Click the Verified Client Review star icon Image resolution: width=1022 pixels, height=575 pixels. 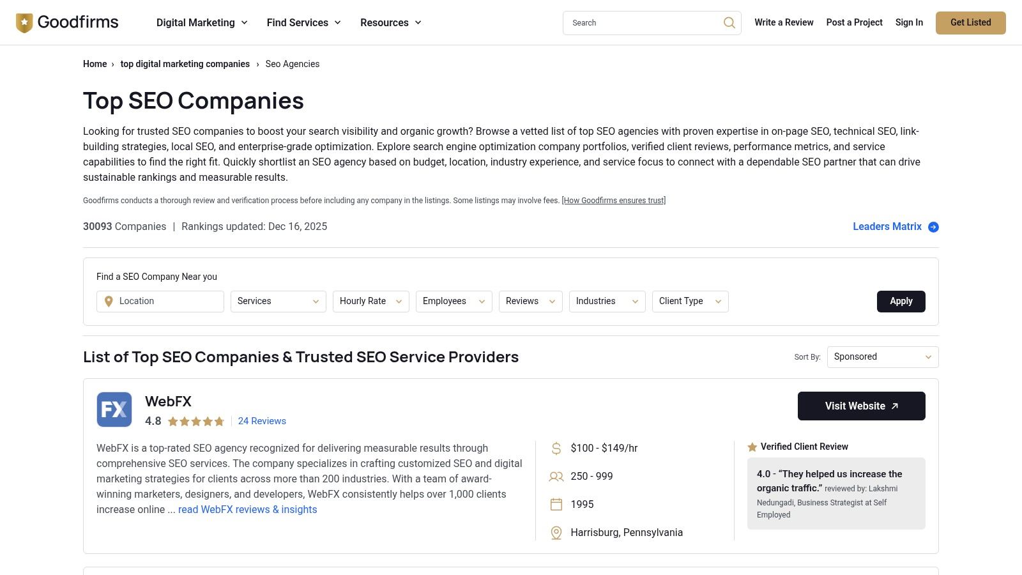point(752,447)
